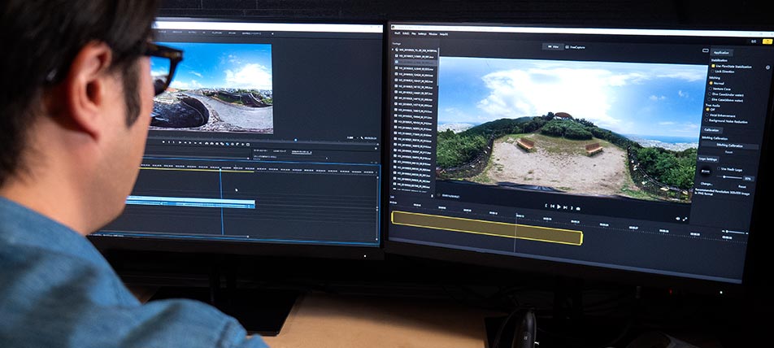Screen dimensions: 774x348
Task: Play the 360 video in Insta360 Studio
Action: [x=559, y=207]
